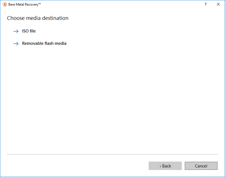
Task: Click the trademark symbol in the window title
Action: tap(40, 4)
